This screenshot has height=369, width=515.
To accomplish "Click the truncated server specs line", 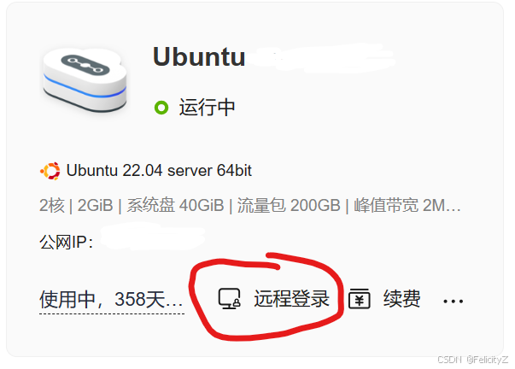I will click(250, 205).
